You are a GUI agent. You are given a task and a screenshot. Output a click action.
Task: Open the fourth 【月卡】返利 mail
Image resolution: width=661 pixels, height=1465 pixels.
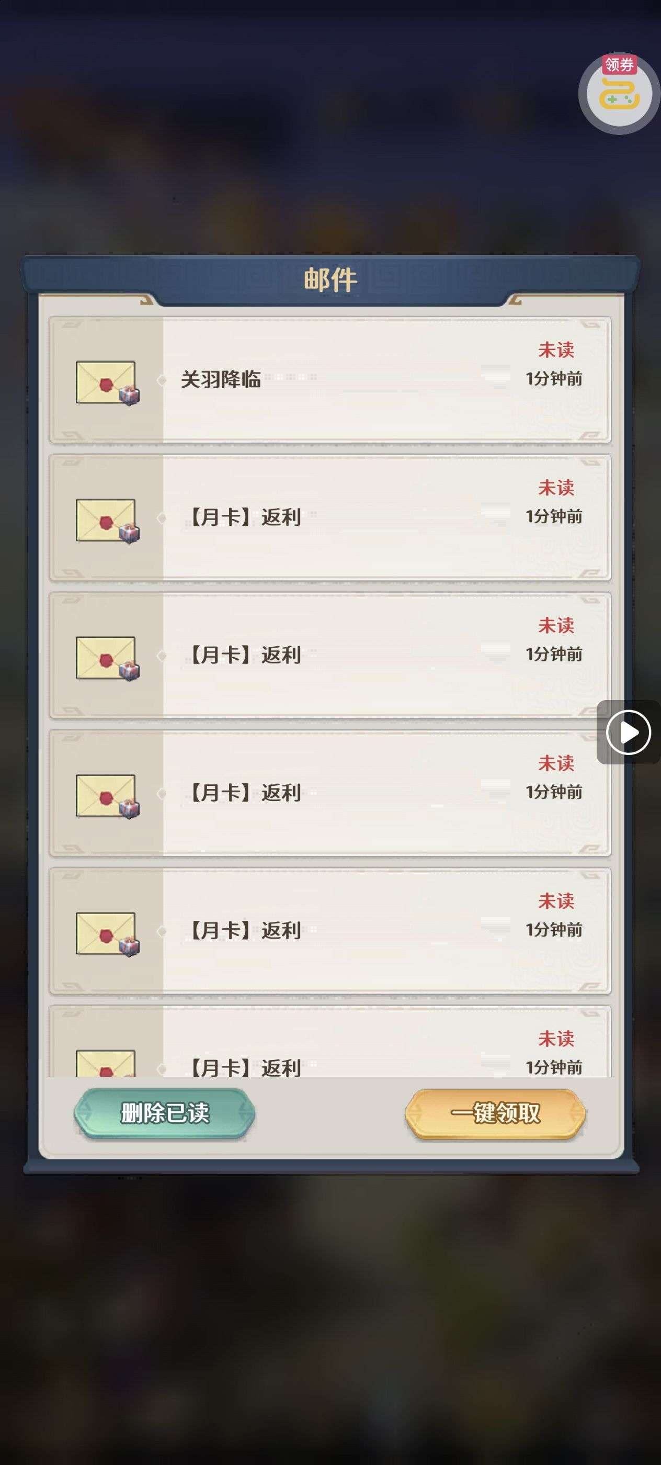tap(243, 930)
